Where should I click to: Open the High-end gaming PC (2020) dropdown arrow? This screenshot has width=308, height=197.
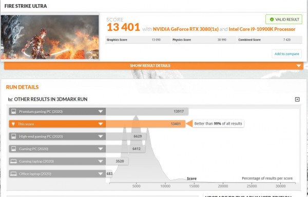click(101, 136)
